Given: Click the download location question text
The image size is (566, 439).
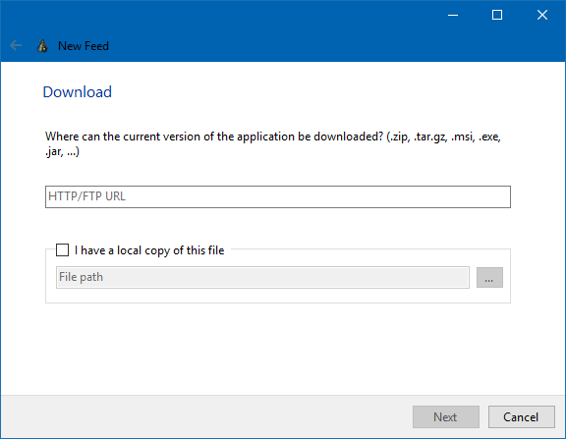Looking at the screenshot, I should (x=273, y=144).
